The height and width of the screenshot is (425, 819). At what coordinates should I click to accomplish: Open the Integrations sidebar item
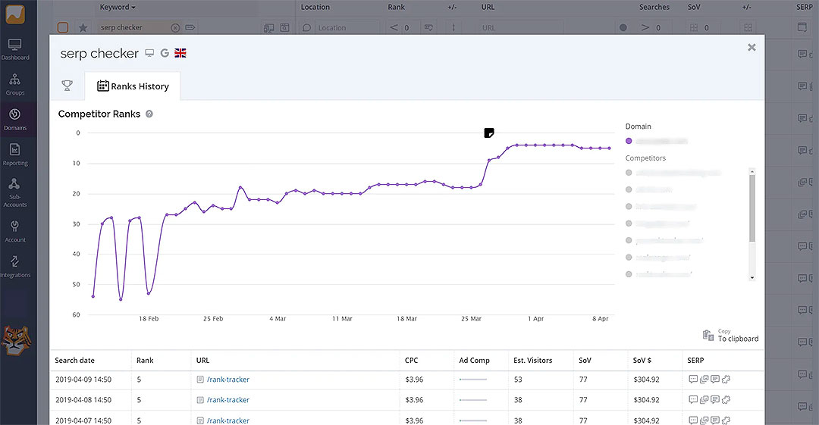(15, 265)
